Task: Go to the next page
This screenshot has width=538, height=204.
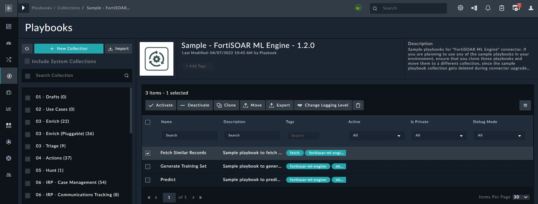Action: click(x=193, y=198)
